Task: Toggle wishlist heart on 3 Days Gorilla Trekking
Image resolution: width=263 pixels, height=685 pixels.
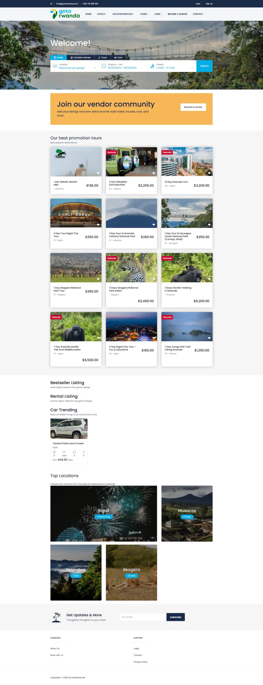Action: pyautogui.click(x=209, y=279)
